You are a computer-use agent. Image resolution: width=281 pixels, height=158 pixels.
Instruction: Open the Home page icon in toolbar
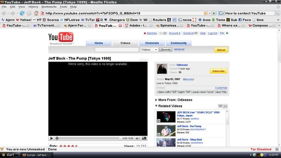pyautogui.click(x=36, y=13)
